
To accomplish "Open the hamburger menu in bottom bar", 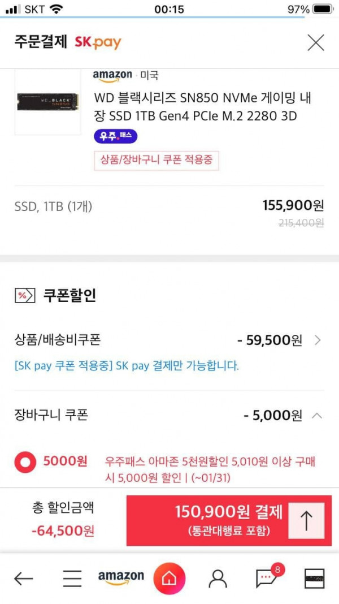I will [x=72, y=578].
